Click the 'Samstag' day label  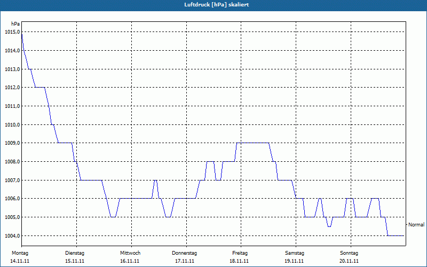point(295,253)
